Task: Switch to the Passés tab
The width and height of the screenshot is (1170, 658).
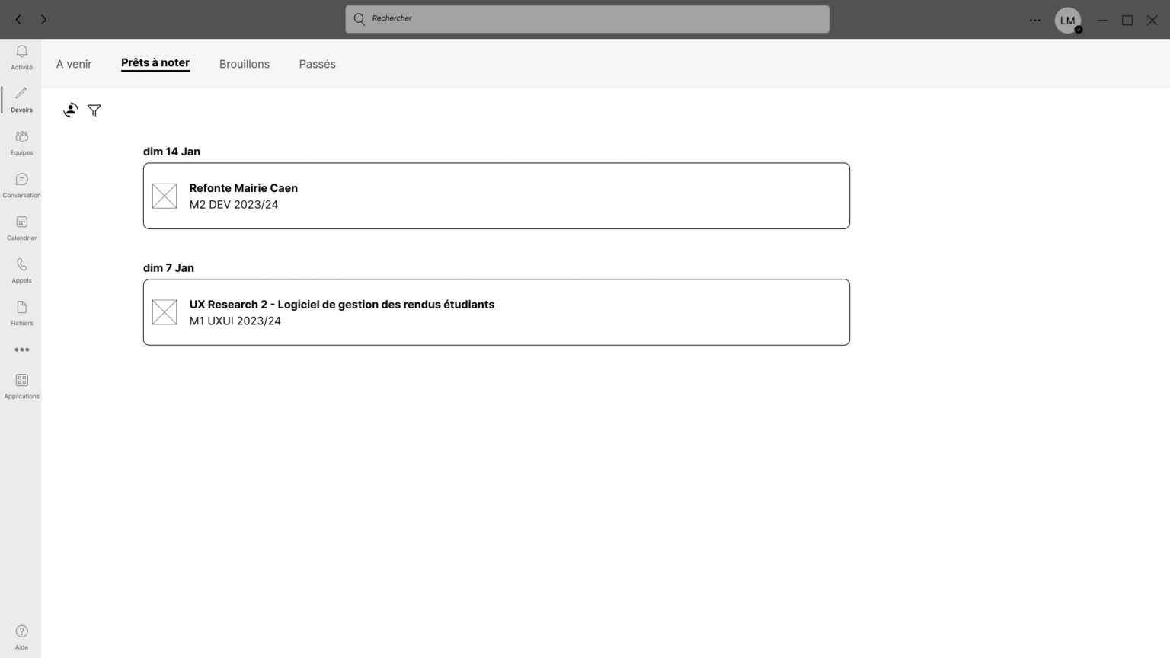Action: (317, 64)
